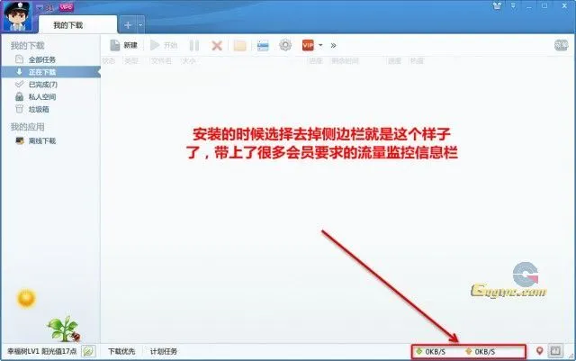The width and height of the screenshot is (576, 361).
Task: Click the green leaf button in status bar
Action: pos(88,351)
